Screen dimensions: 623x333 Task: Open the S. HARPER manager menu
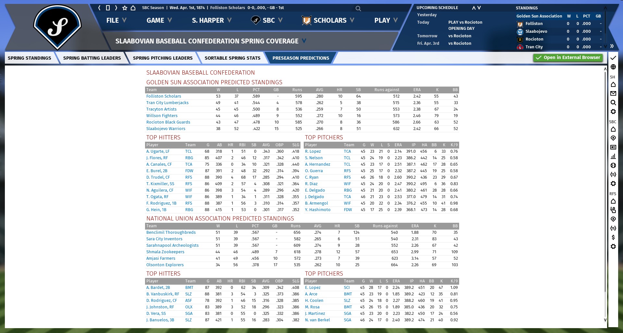[x=212, y=20]
